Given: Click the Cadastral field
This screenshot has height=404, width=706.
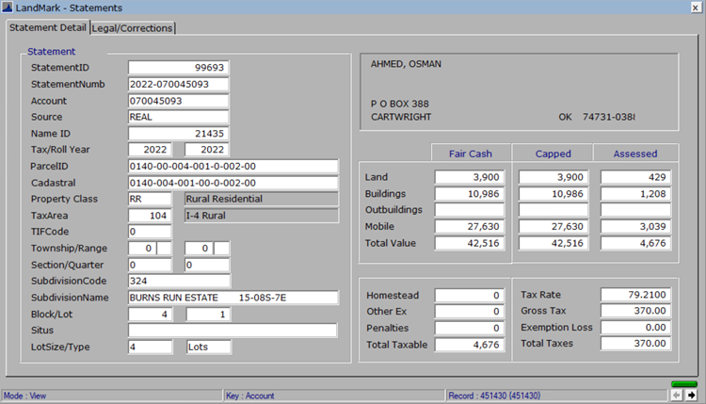Looking at the screenshot, I should (233, 183).
